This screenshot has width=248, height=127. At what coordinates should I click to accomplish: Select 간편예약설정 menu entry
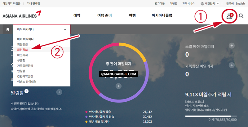coord(25,76)
